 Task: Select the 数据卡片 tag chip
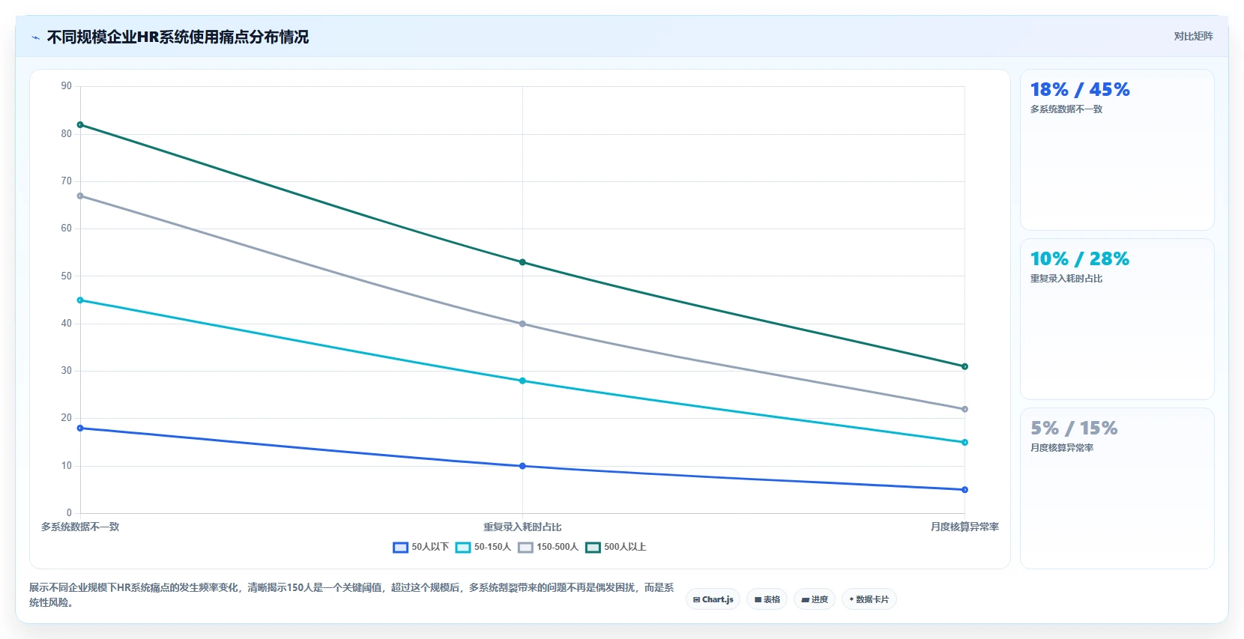click(x=869, y=599)
